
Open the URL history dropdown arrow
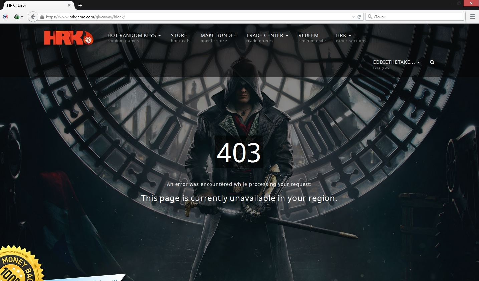pos(353,17)
